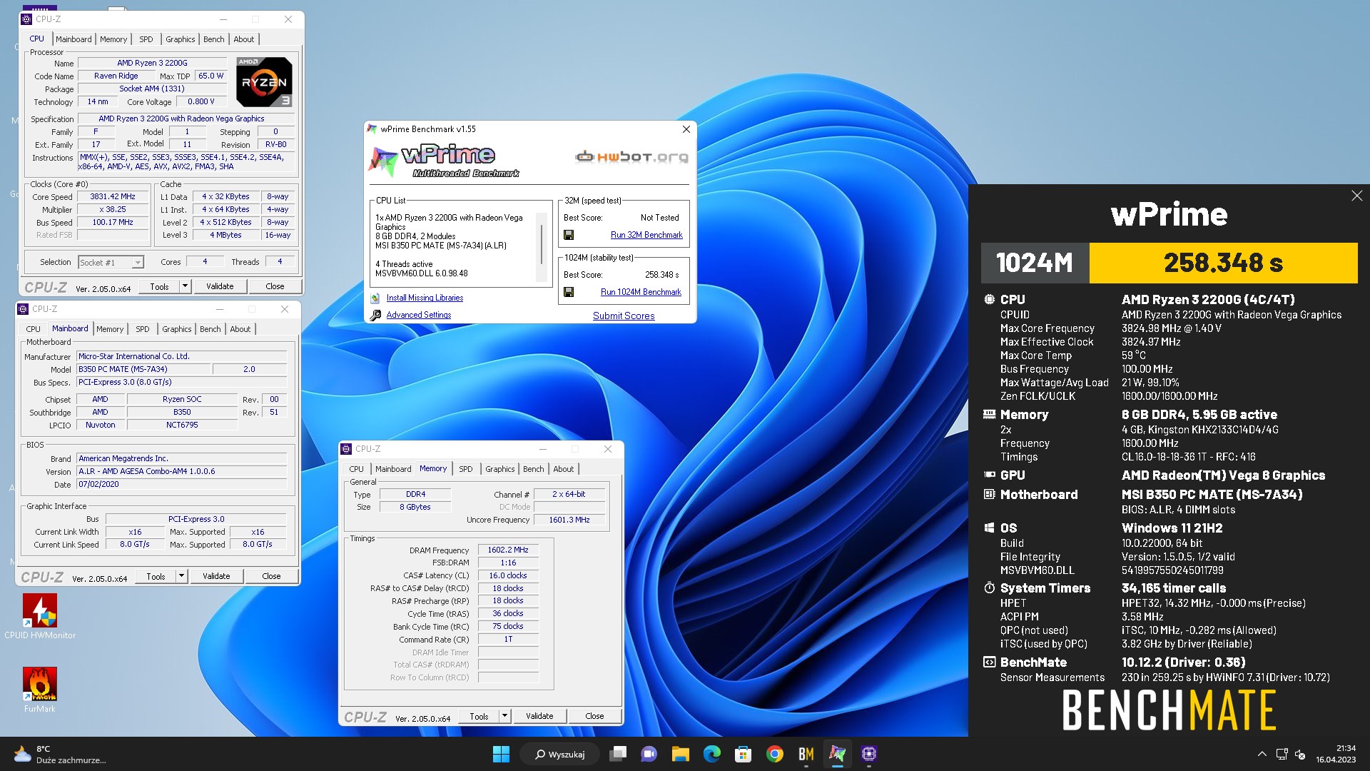Click Validate in top CPU-Z window

click(220, 286)
